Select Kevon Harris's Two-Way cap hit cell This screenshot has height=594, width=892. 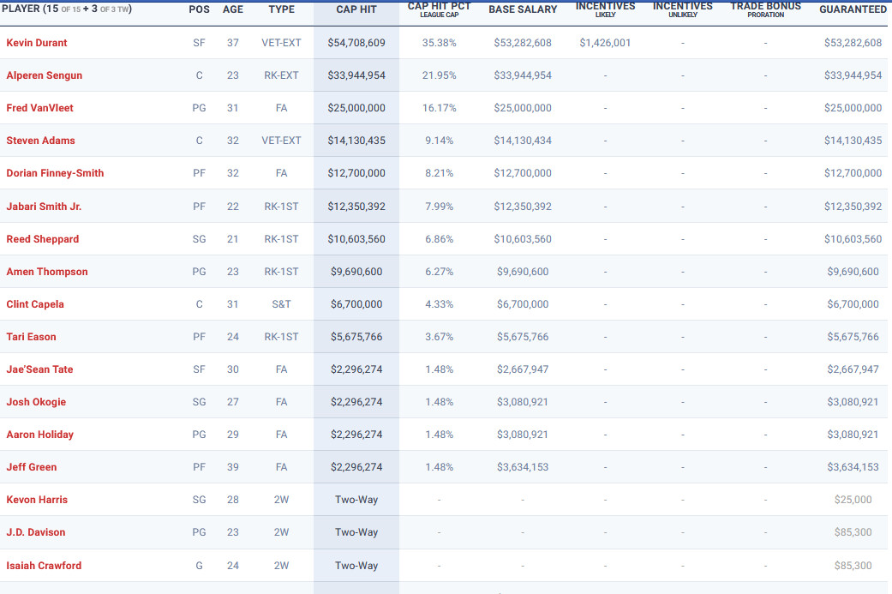[x=356, y=500]
